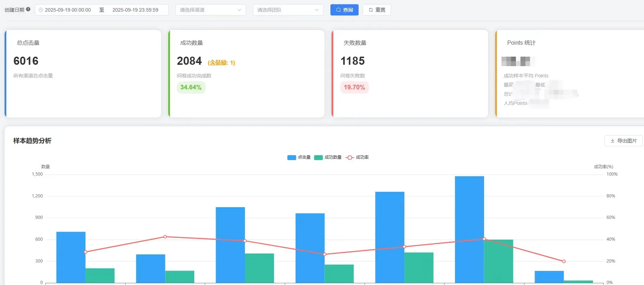The height and width of the screenshot is (285, 644).
Task: Set end date 2025-09-19 23:59:59
Action: tap(135, 10)
